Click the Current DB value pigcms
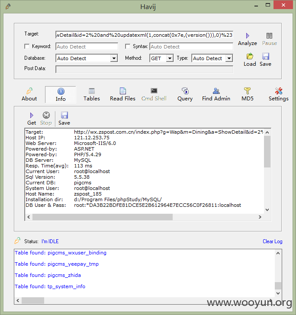Viewport: 296px width, 315px height. point(83,183)
